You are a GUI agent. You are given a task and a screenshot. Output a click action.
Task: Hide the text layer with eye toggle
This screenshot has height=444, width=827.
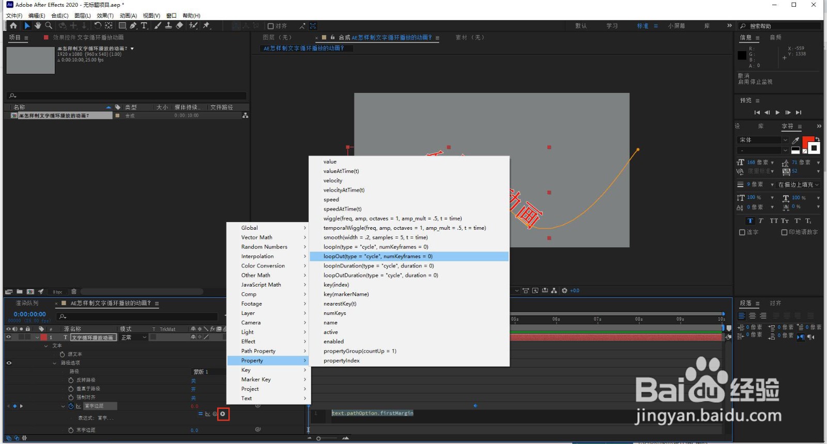click(8, 337)
